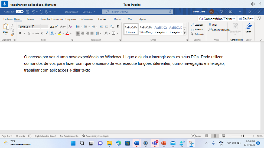Open the Editor pane
Screen dimensions: 264x148
(248, 28)
